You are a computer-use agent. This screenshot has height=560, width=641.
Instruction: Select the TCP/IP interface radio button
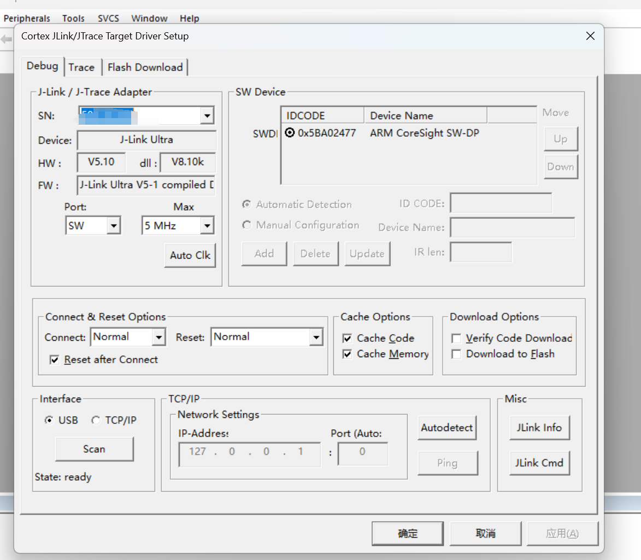[96, 420]
